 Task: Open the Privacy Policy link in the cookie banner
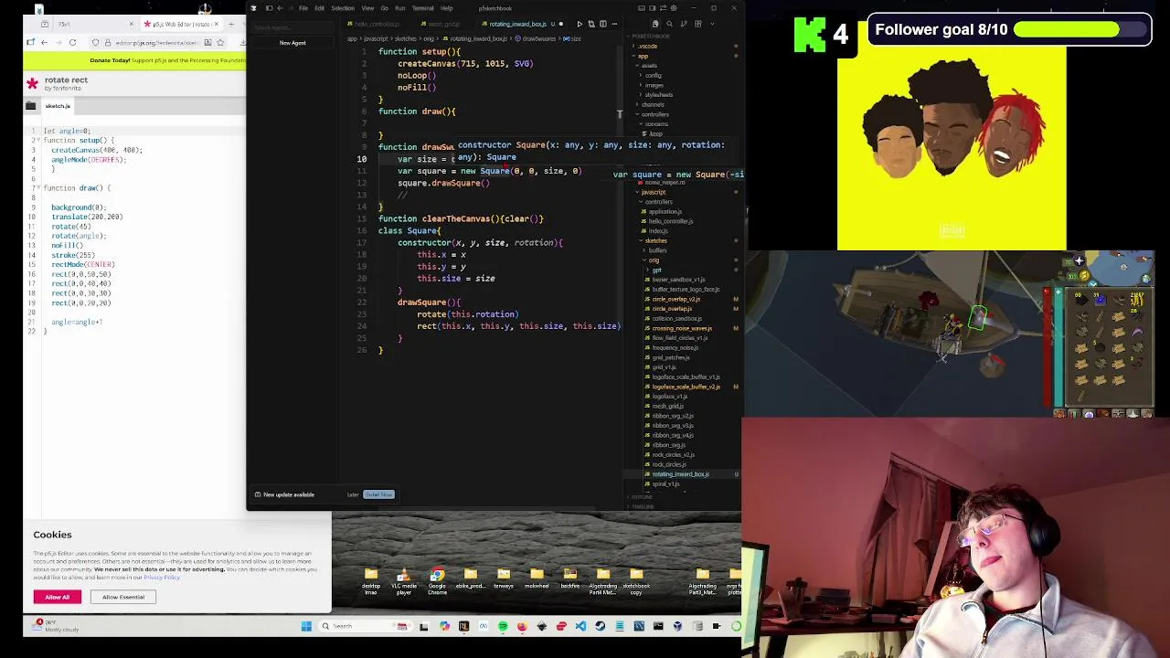161,577
